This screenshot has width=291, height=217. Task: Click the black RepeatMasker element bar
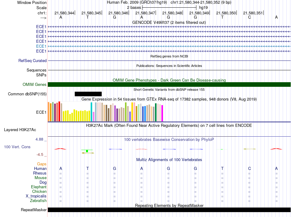(169, 210)
